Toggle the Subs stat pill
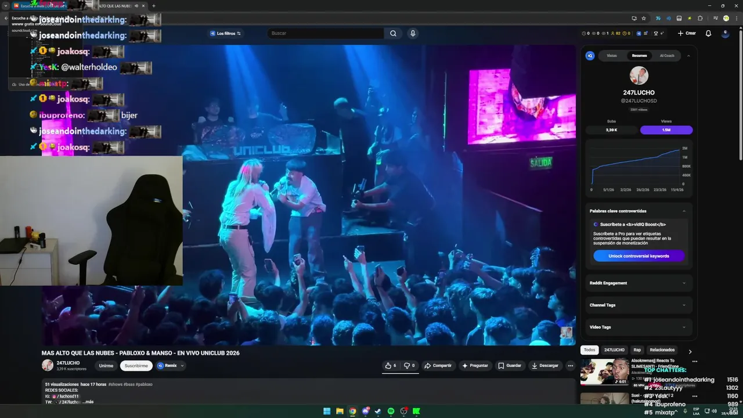The image size is (743, 418). [612, 130]
